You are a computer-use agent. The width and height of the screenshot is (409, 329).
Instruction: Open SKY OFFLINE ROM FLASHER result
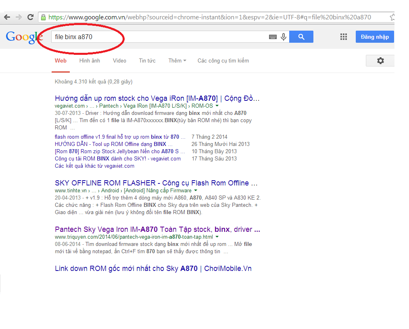156,183
